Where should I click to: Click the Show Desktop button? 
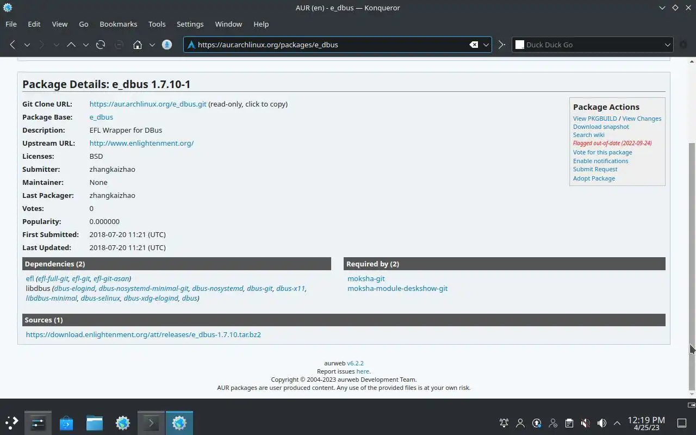682,423
